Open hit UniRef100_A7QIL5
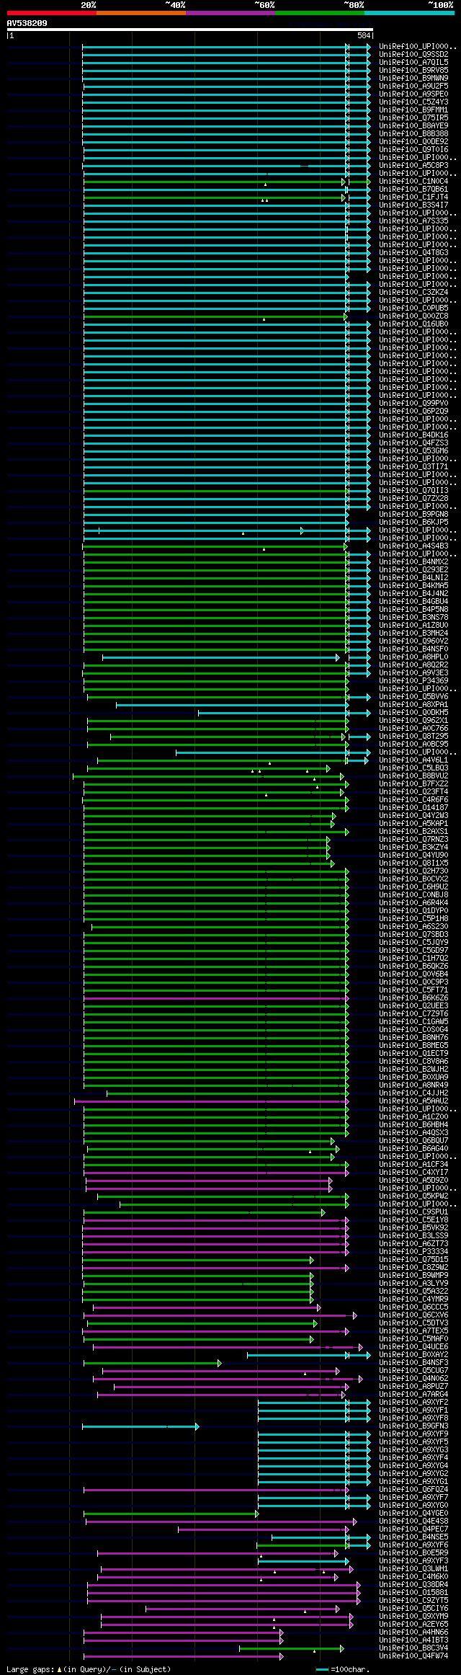 413,62
